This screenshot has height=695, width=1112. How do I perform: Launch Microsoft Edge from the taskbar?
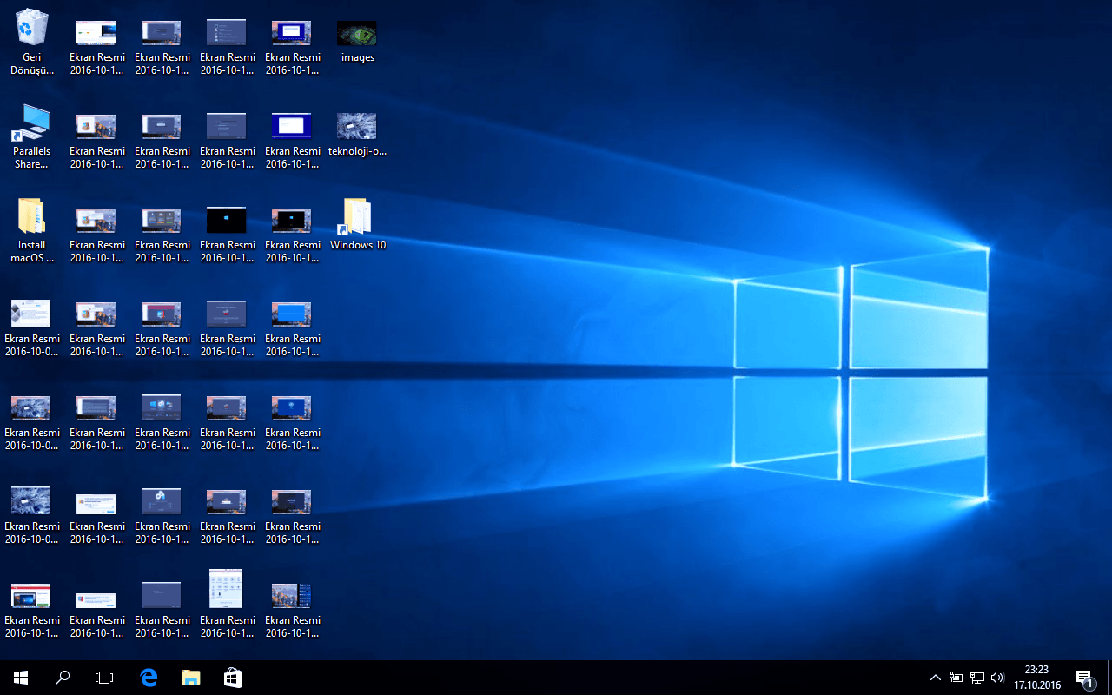149,678
